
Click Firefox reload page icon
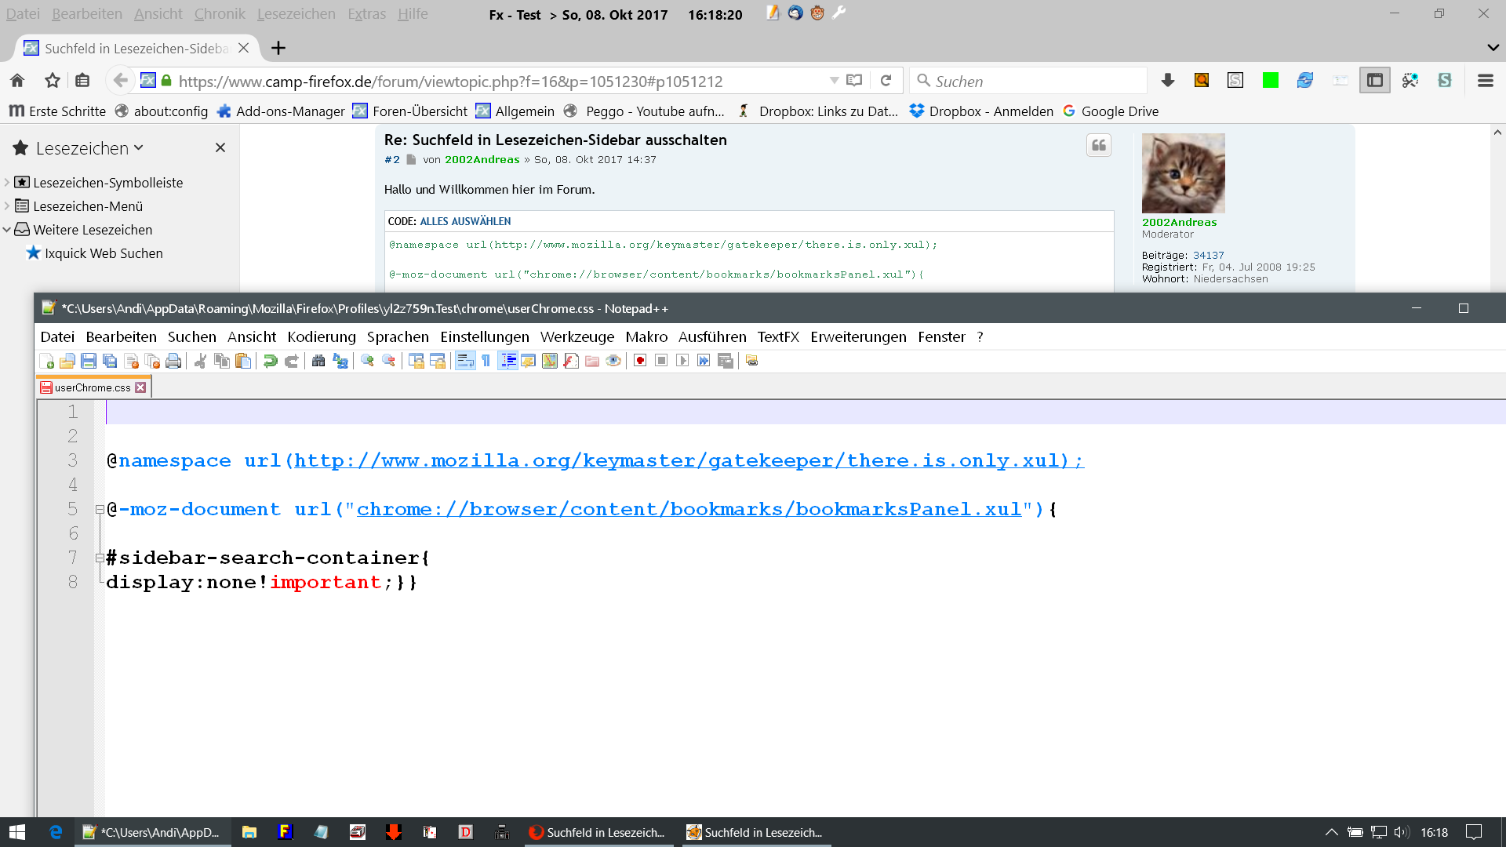pyautogui.click(x=886, y=81)
